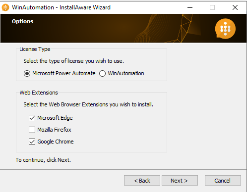Image resolution: width=247 pixels, height=192 pixels.
Task: Click the 'To continue, click Next.' text
Action: tap(43, 160)
